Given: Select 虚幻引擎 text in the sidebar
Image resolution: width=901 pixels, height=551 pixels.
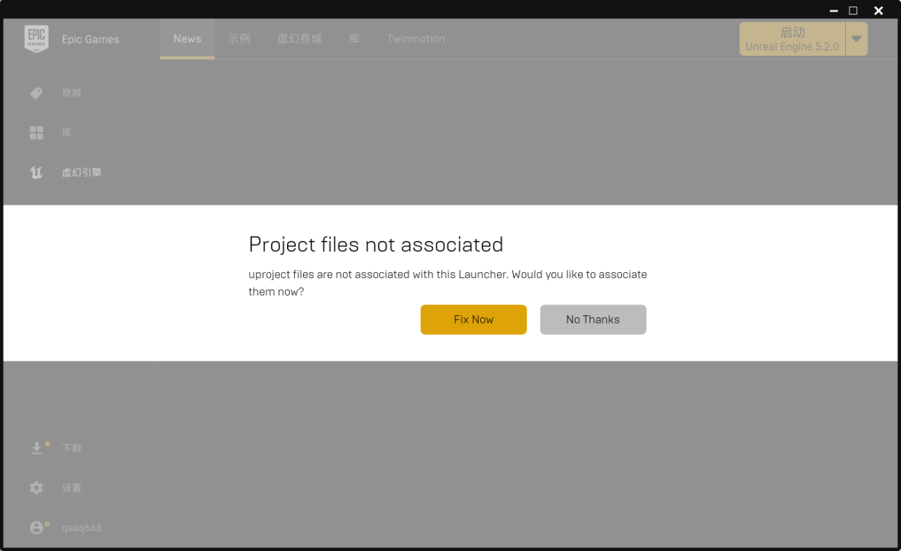Looking at the screenshot, I should tap(81, 173).
